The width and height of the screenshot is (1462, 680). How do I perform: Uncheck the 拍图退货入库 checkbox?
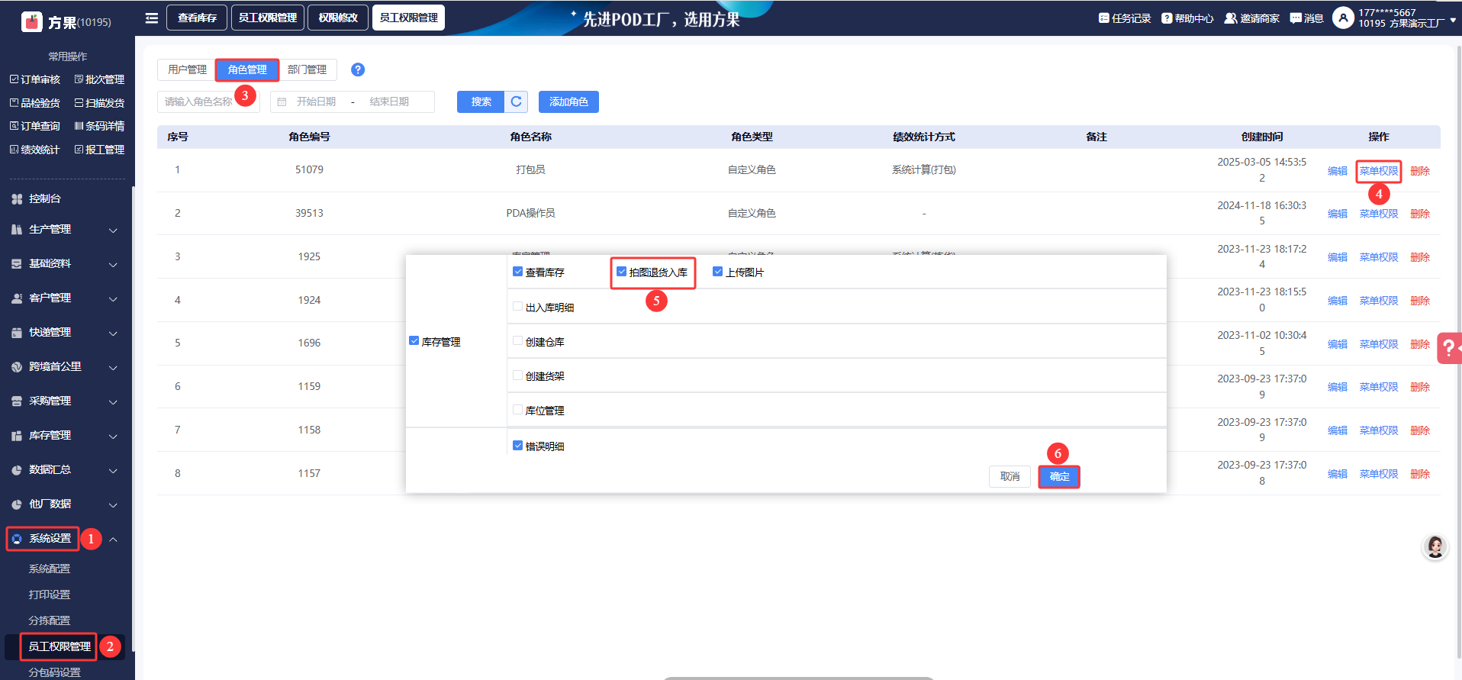point(621,272)
